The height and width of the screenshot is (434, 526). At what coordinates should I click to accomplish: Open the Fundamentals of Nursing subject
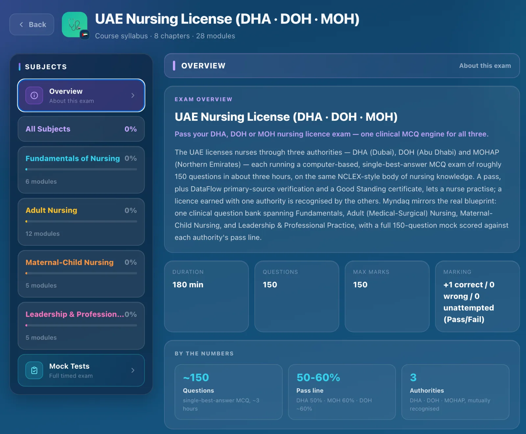click(x=81, y=170)
